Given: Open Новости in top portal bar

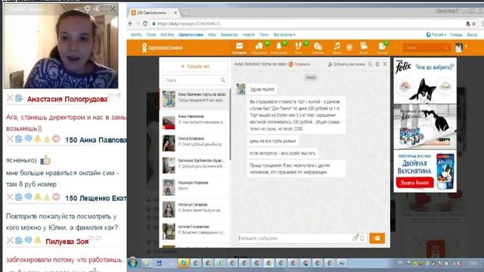Looking at the screenshot, I should pos(249,35).
